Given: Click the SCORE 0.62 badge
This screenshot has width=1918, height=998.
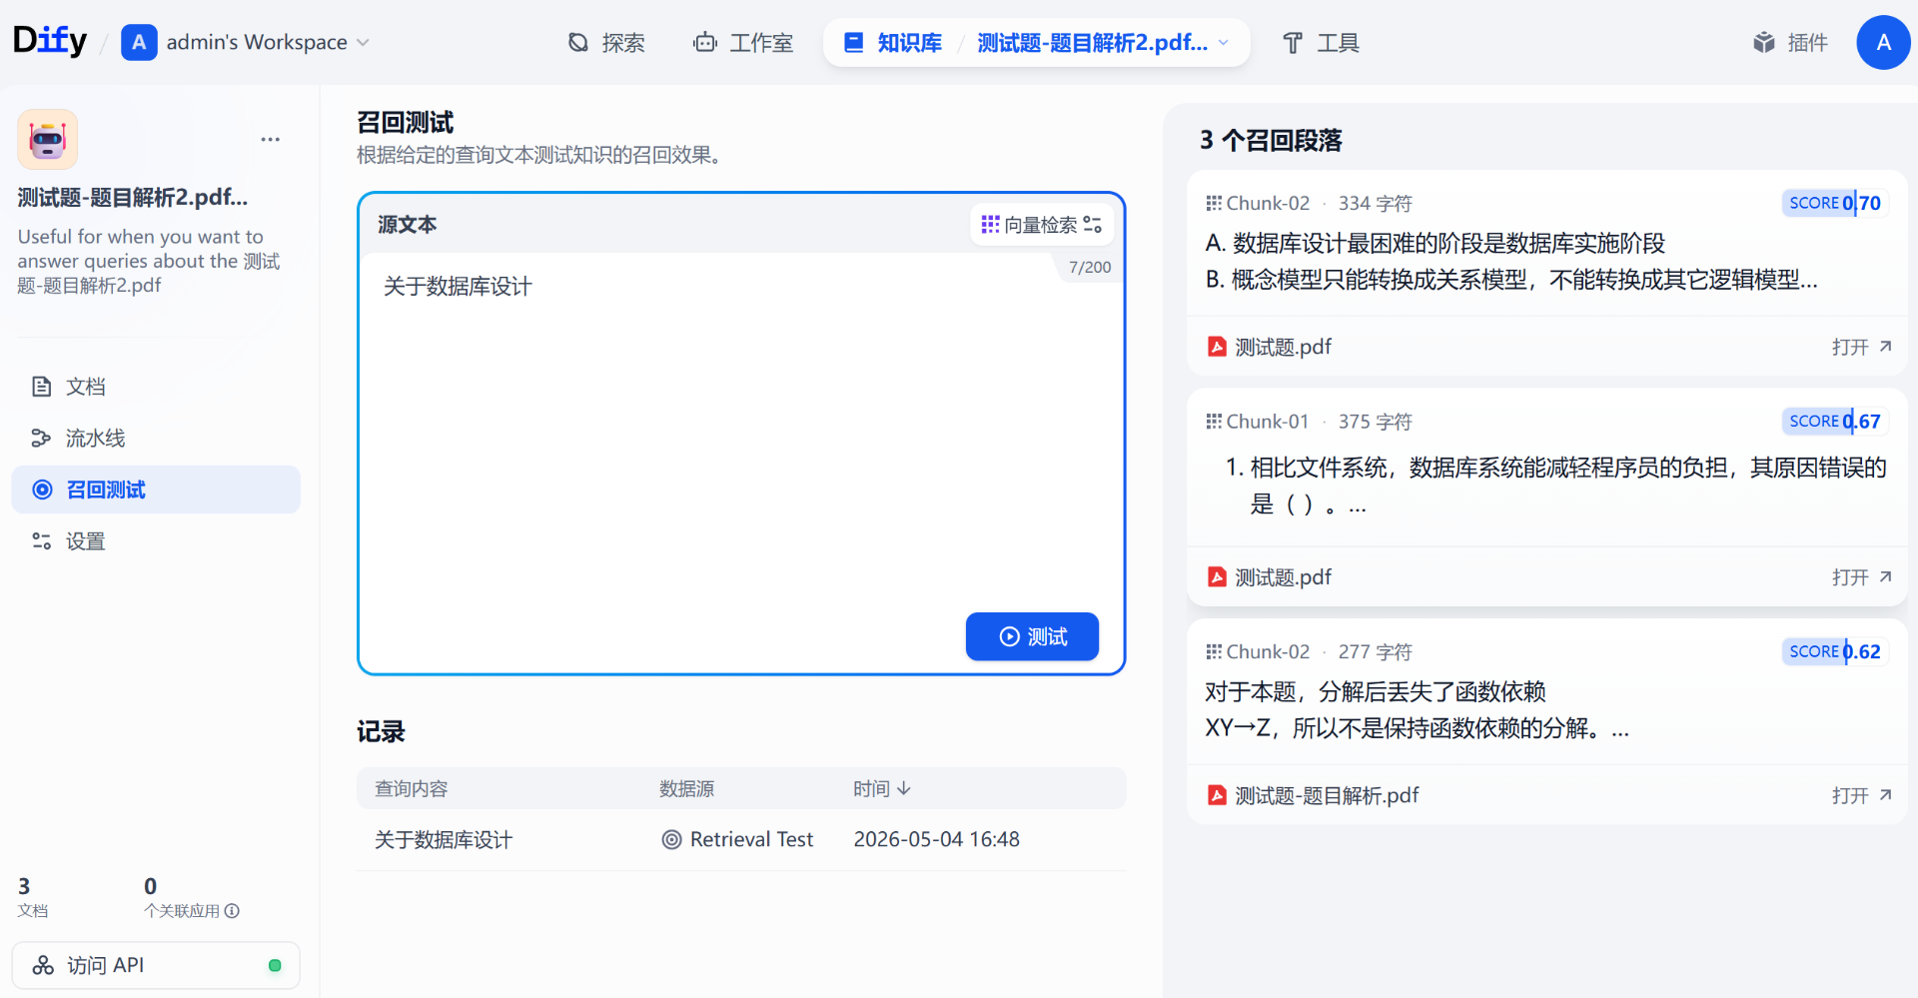Looking at the screenshot, I should [x=1834, y=651].
